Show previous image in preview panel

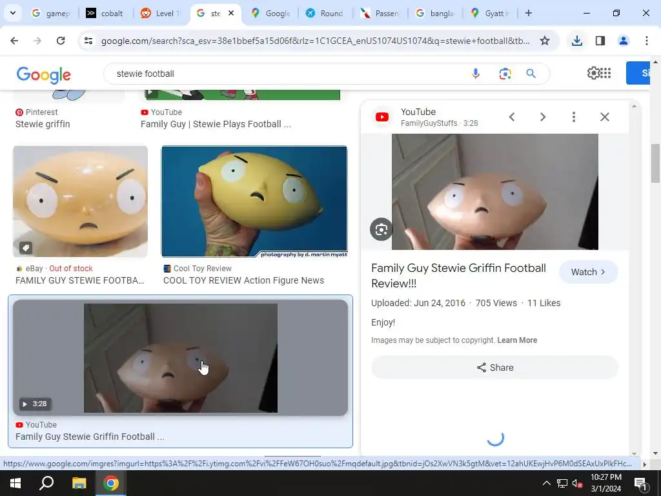(x=512, y=117)
